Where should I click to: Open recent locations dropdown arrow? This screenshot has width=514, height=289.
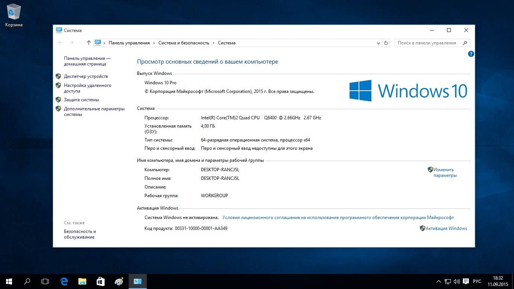(80, 43)
